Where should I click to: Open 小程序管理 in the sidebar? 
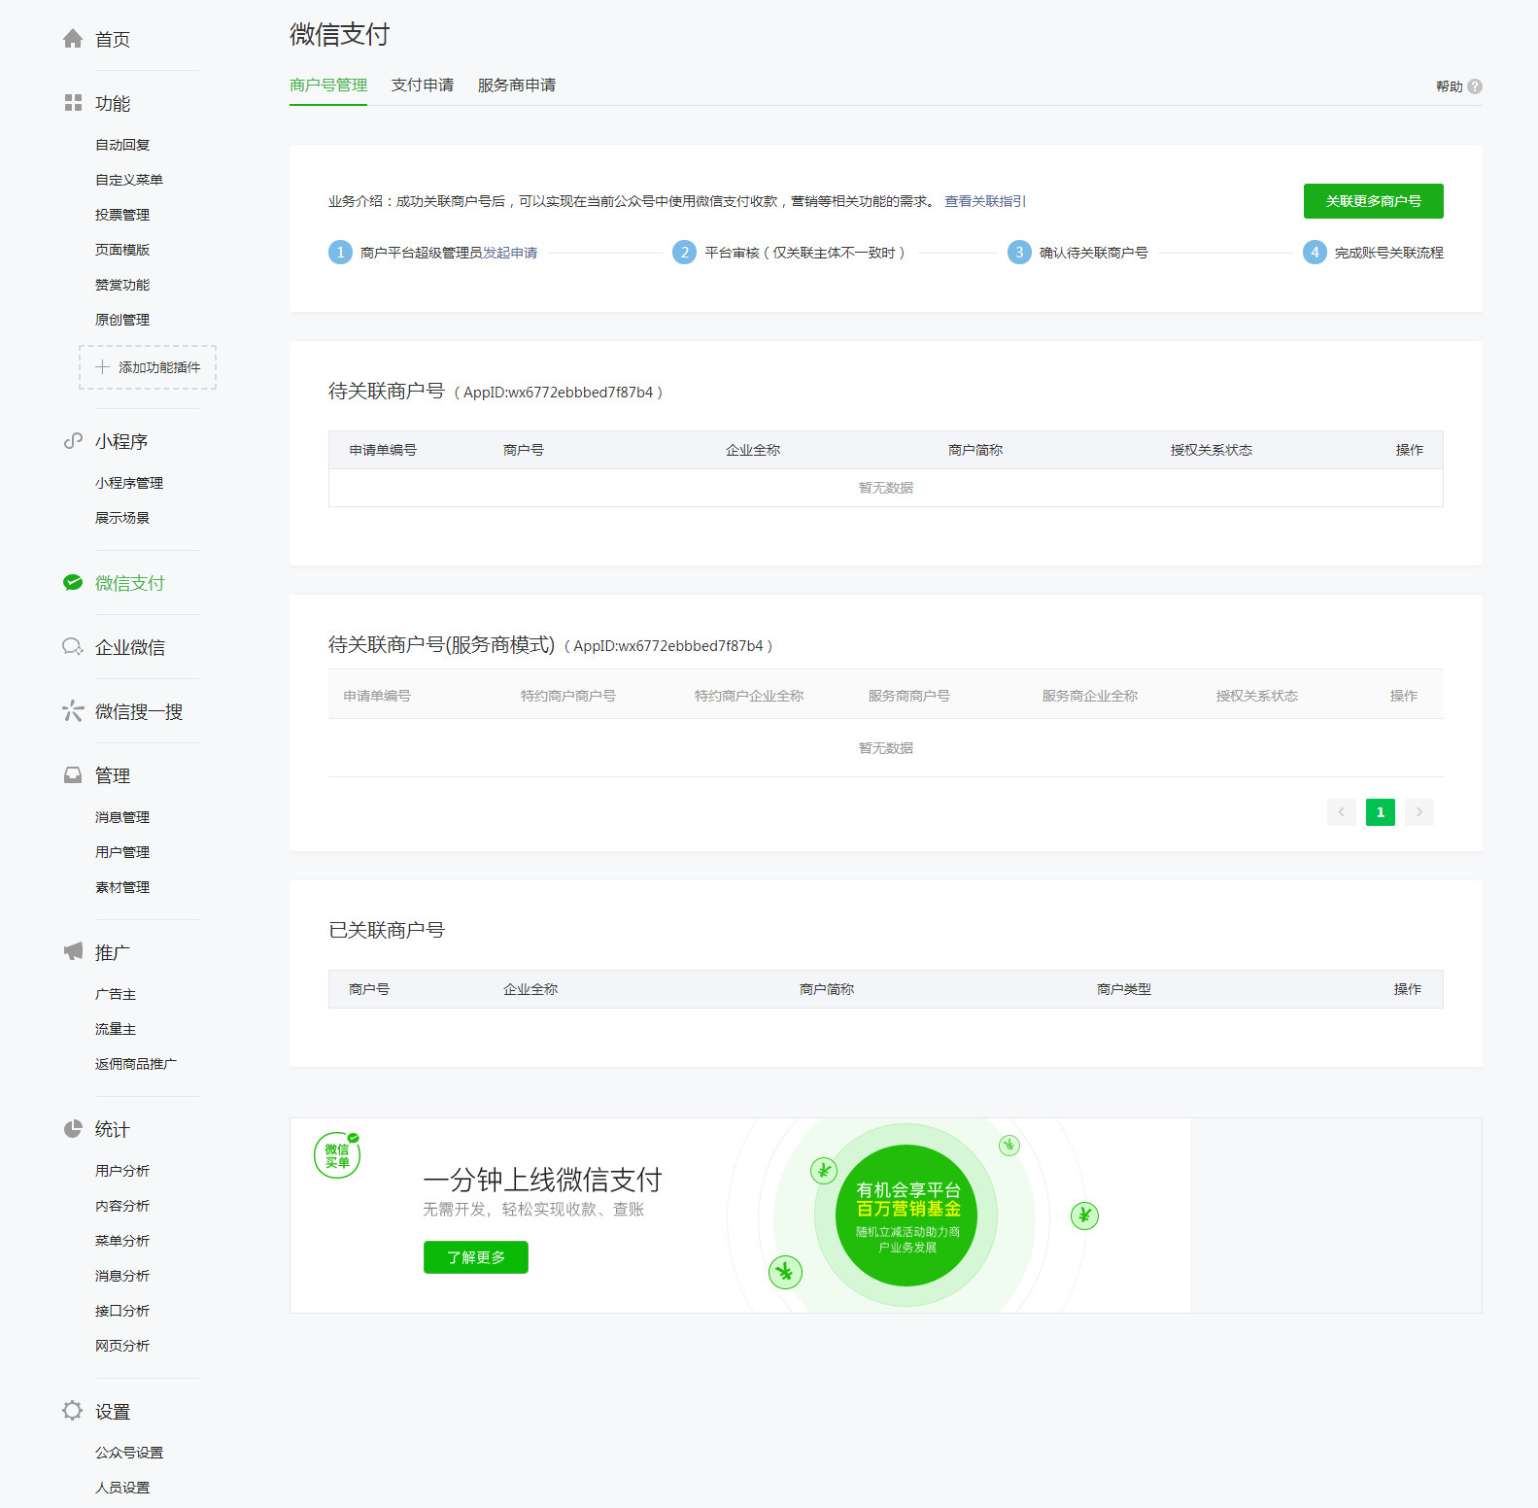[x=129, y=483]
